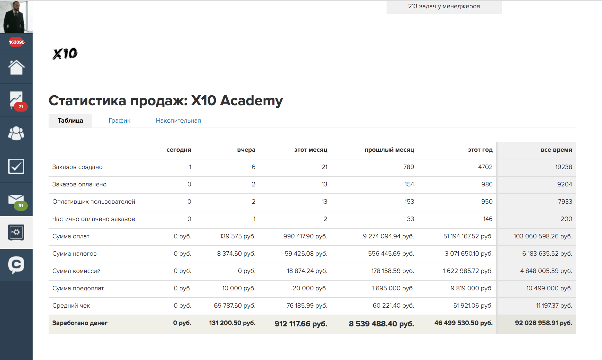Click the 8 374.50 руб. tax value
The height and width of the screenshot is (360, 602).
pos(236,254)
